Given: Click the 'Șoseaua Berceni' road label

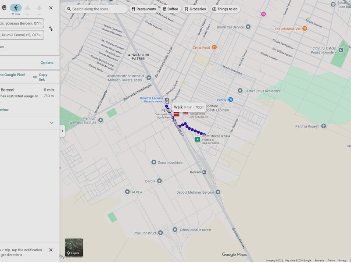Looking at the screenshot, I should [x=239, y=238].
